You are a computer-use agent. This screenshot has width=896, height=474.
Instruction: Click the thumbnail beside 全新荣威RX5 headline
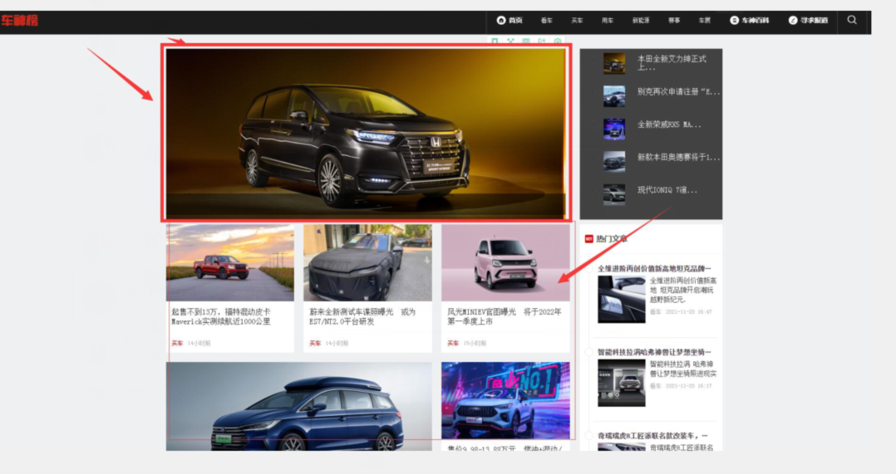pyautogui.click(x=614, y=129)
